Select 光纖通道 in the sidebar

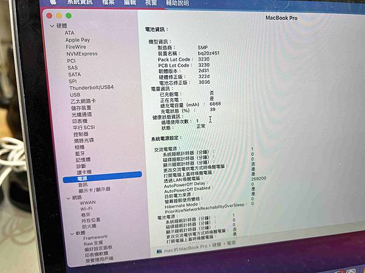(x=82, y=115)
